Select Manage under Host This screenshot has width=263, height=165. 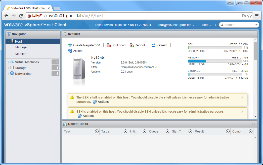(21, 47)
